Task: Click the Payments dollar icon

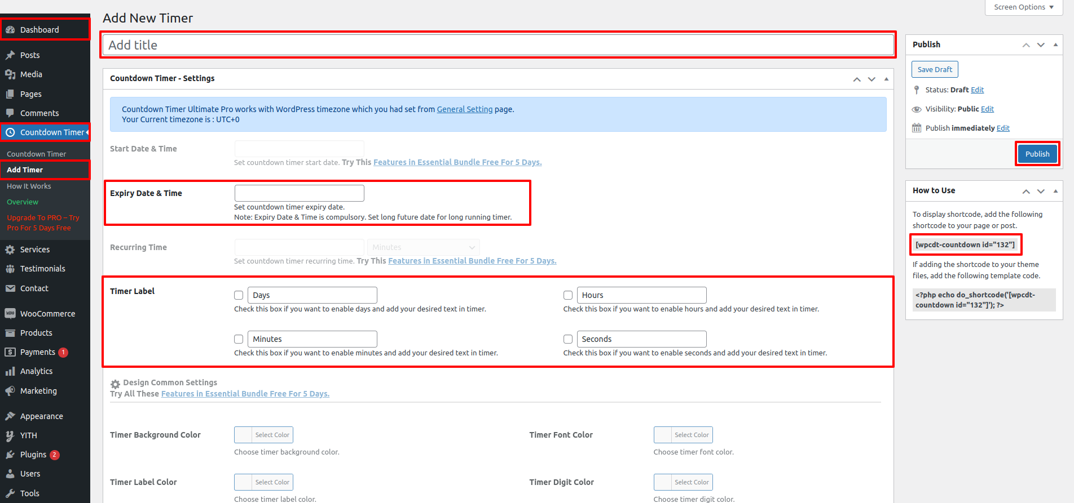Action: click(10, 352)
